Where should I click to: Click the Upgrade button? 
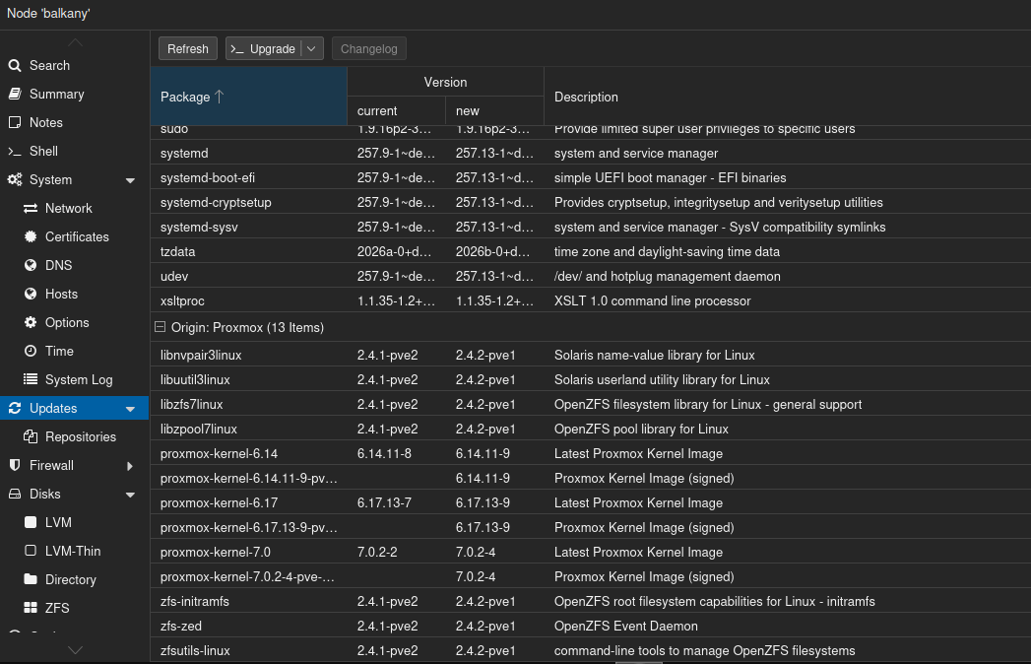click(264, 48)
